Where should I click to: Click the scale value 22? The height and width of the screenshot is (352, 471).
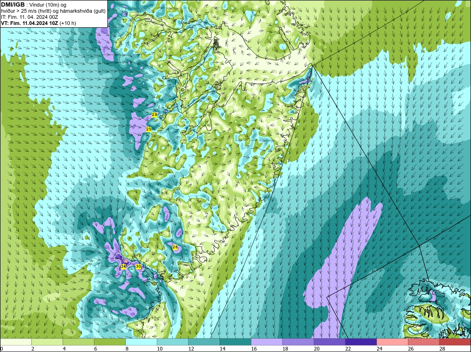[348, 349]
